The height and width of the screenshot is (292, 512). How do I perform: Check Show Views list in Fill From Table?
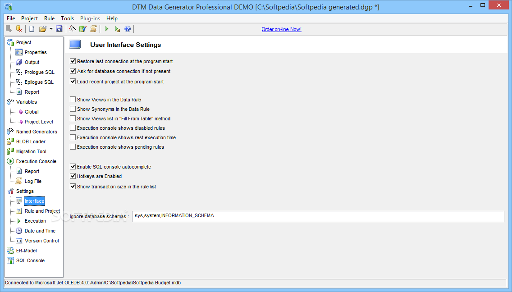coord(73,118)
